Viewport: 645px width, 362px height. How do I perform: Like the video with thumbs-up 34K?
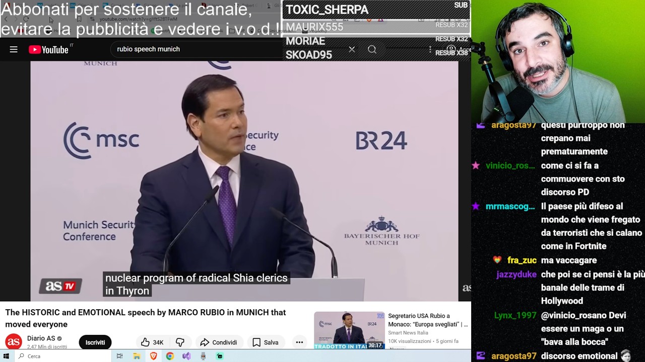coord(152,342)
